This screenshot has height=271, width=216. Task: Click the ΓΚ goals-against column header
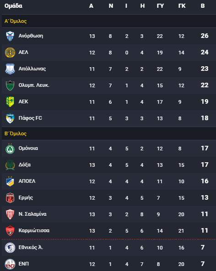(182, 6)
